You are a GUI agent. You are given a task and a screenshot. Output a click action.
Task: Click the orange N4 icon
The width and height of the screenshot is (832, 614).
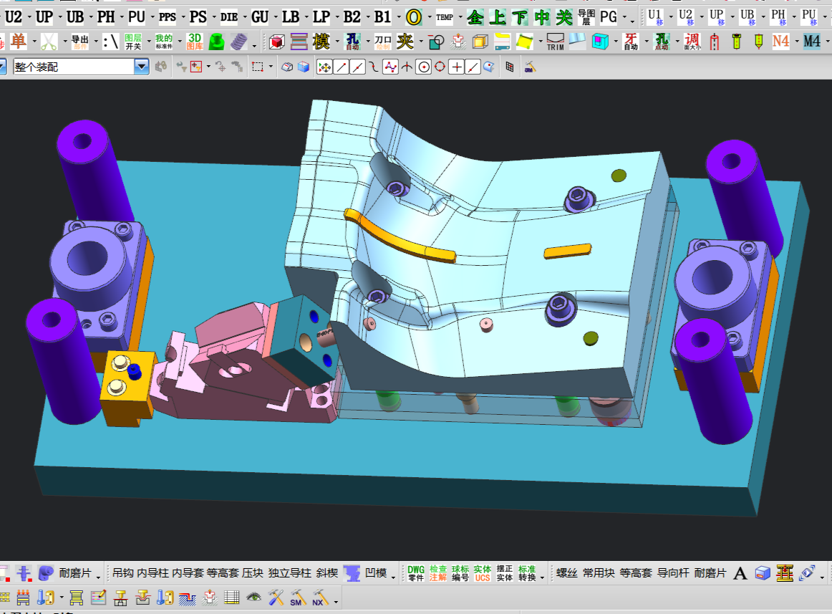click(780, 41)
